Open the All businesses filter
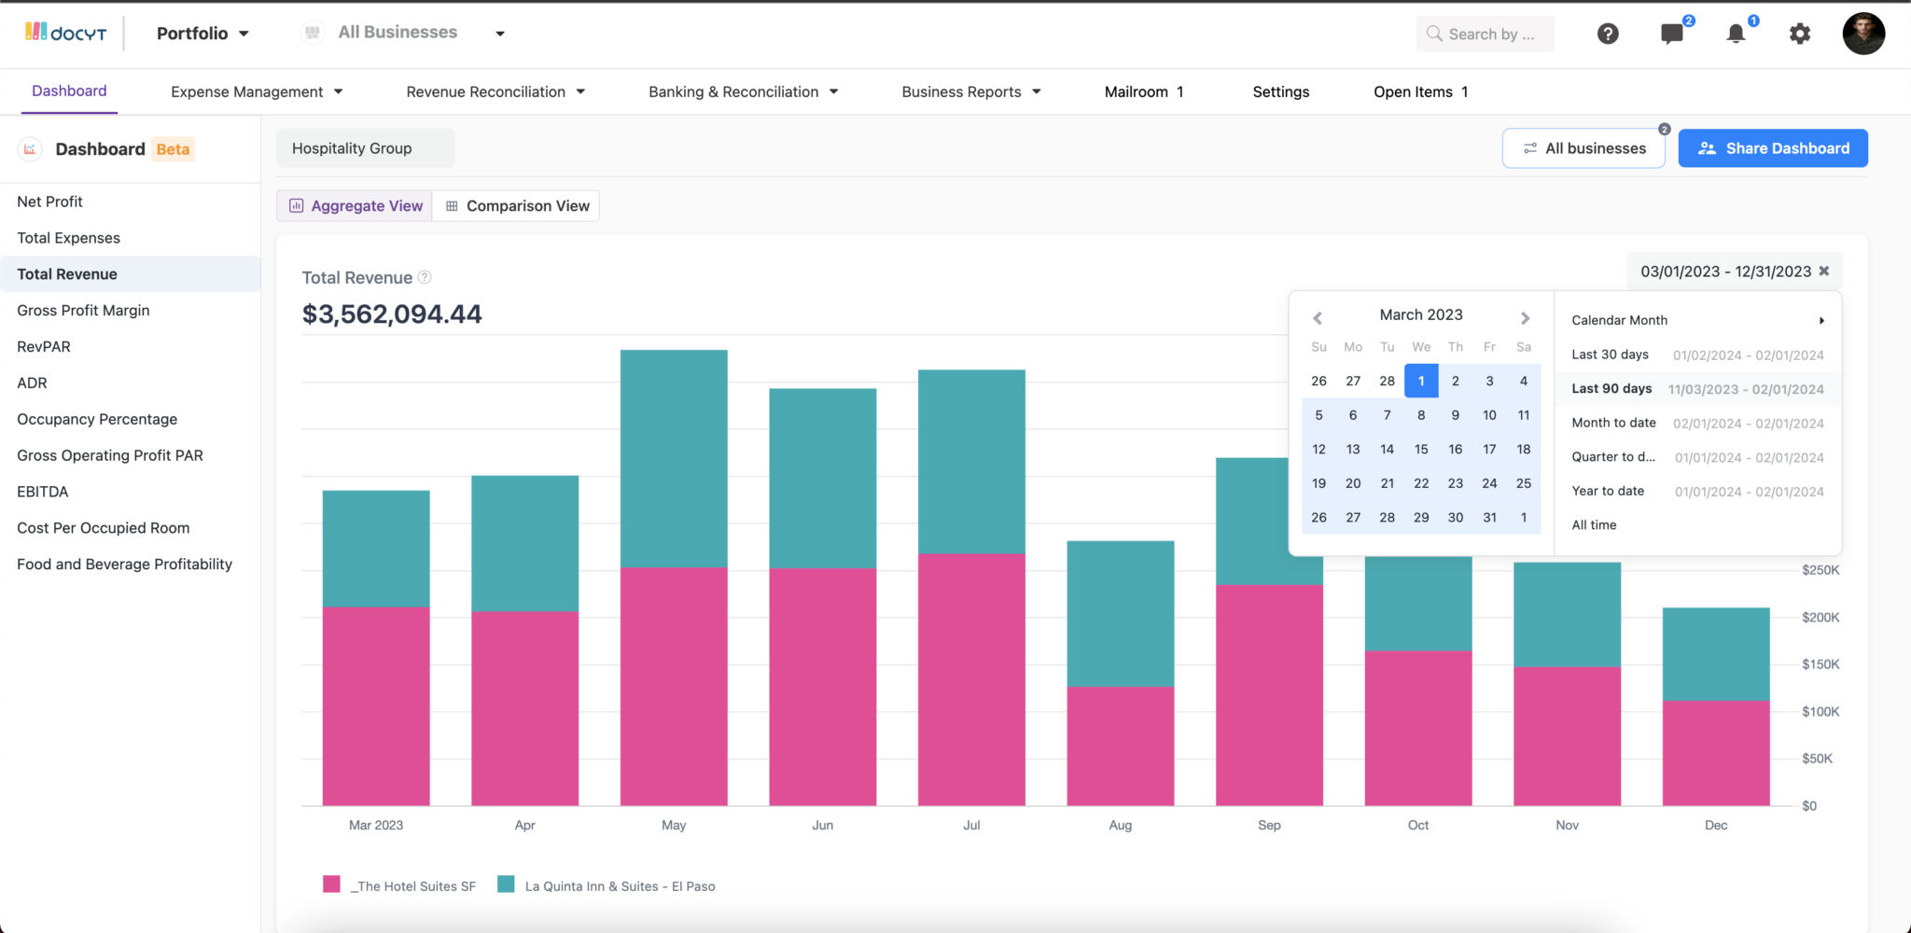1911x933 pixels. (x=1583, y=147)
